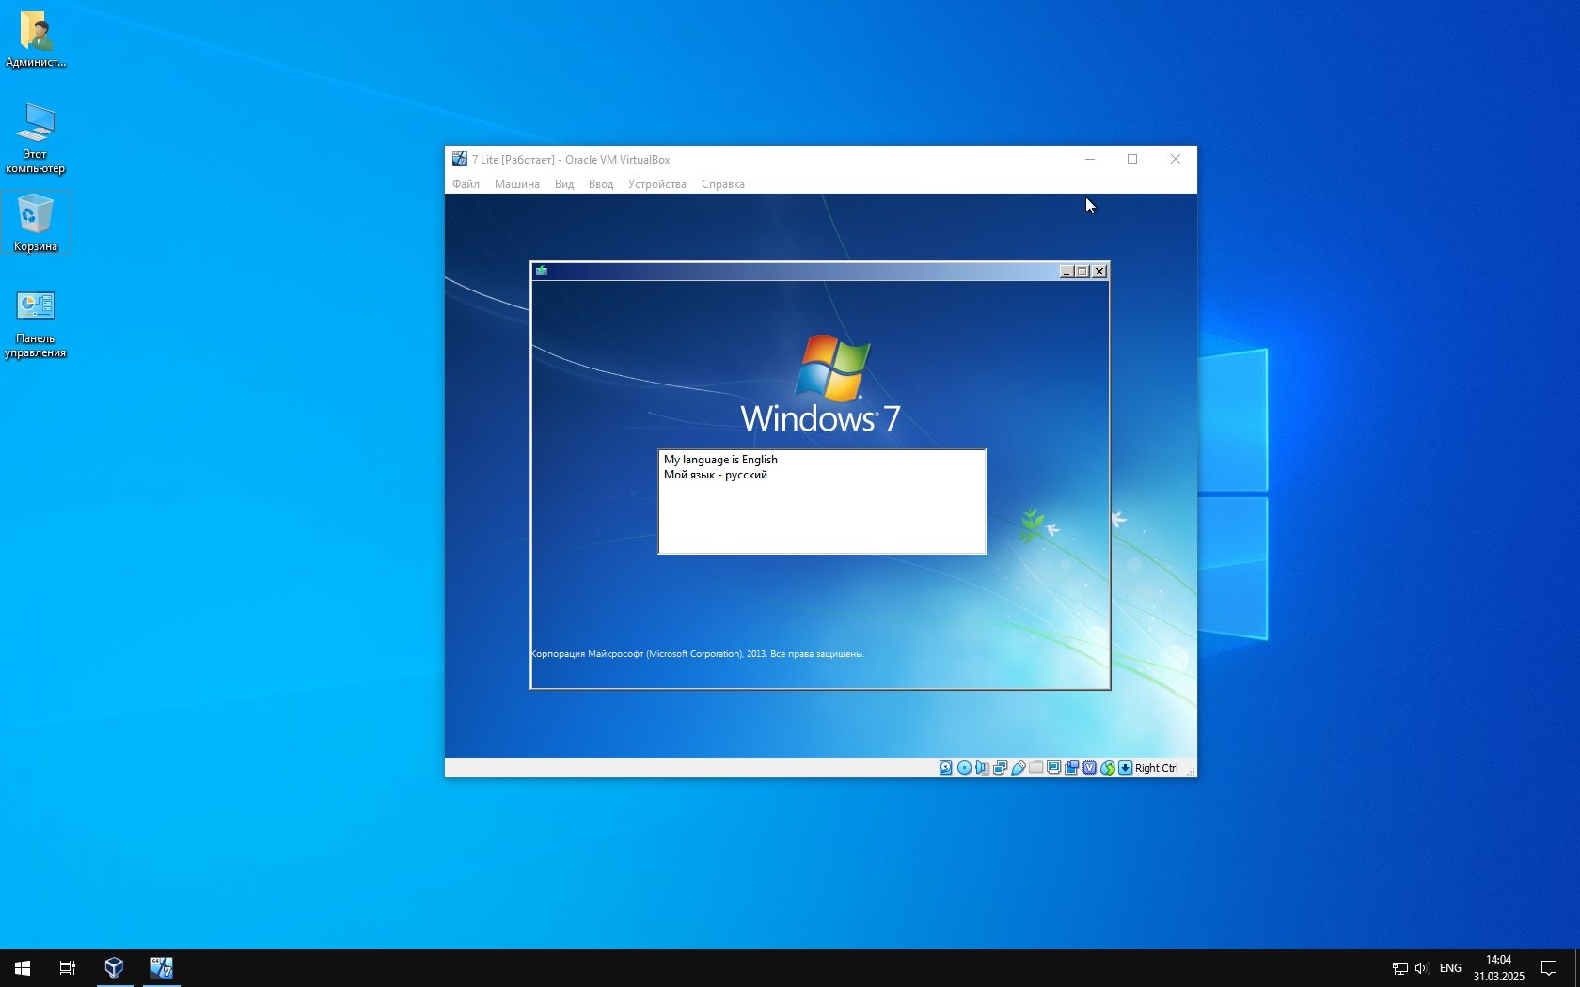
Task: Open the Файл menu
Action: [x=466, y=184]
